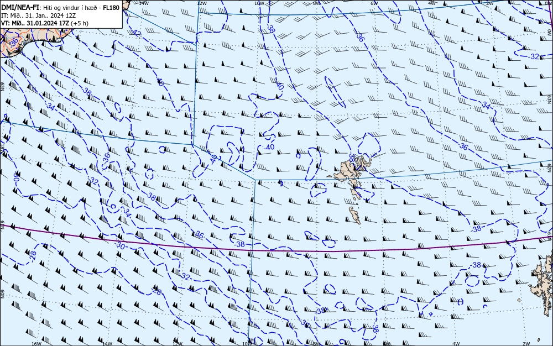Click the -42 isotherm contour label
This screenshot has height=346, width=553.
tap(135, 32)
